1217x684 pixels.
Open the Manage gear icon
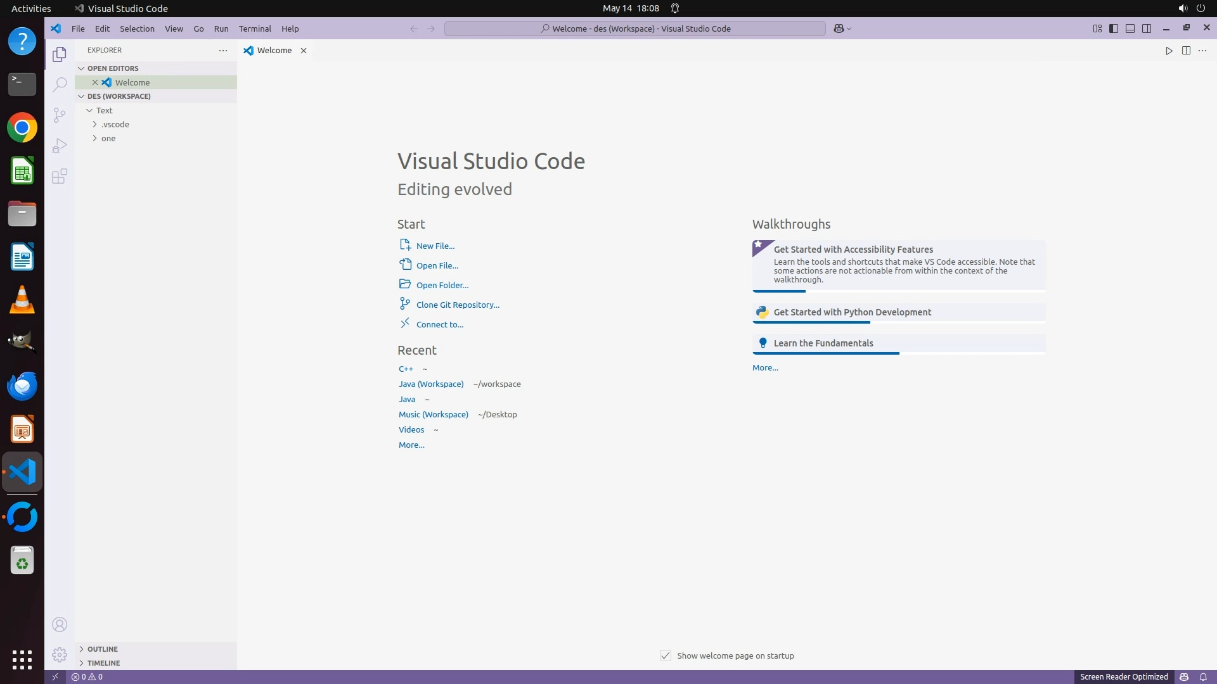(60, 655)
